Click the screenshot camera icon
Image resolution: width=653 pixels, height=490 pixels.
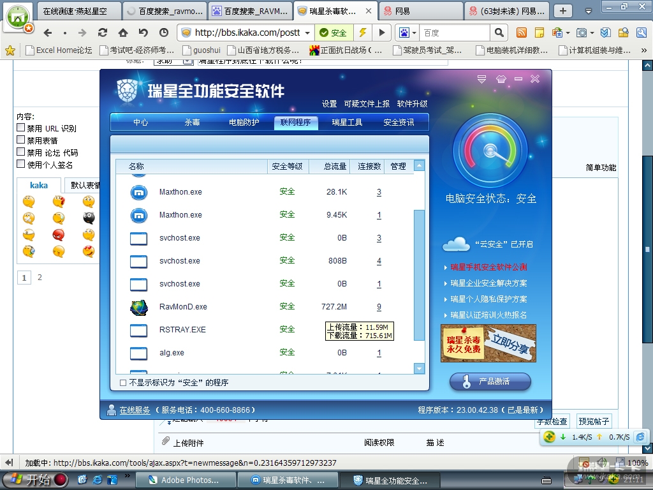click(582, 33)
